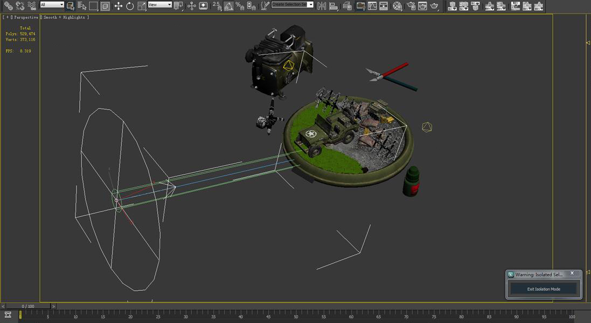Step time slider forward with right arrow
This screenshot has width=591, height=323.
[53, 306]
